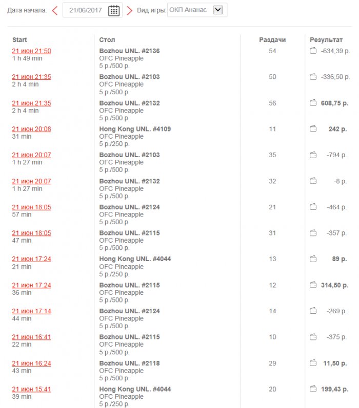The height and width of the screenshot is (408, 359).
Task: Click the start date field 21/06/2017
Action: point(86,10)
